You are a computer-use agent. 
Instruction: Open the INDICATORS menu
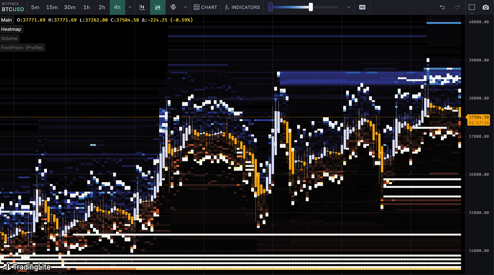242,7
